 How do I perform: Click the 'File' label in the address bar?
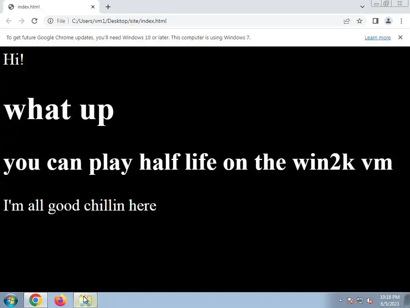[61, 21]
